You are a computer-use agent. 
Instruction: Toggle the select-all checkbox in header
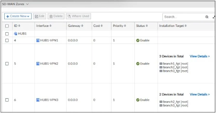pyautogui.click(x=7, y=26)
